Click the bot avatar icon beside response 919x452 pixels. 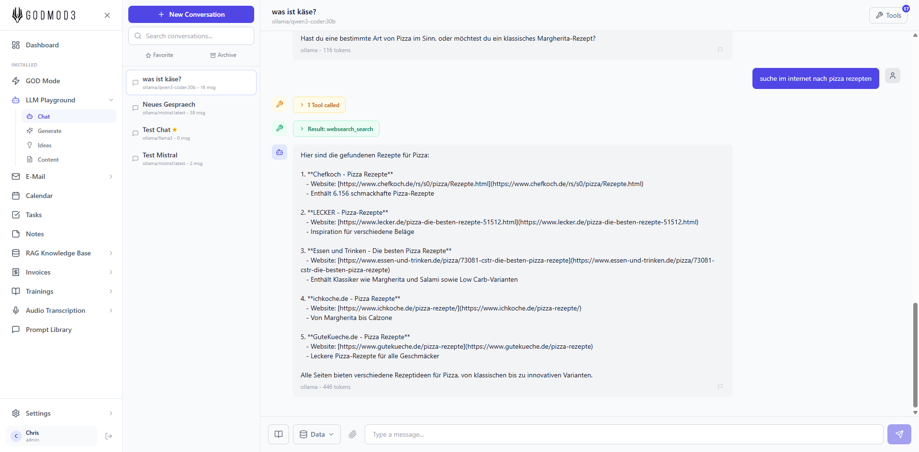point(280,152)
